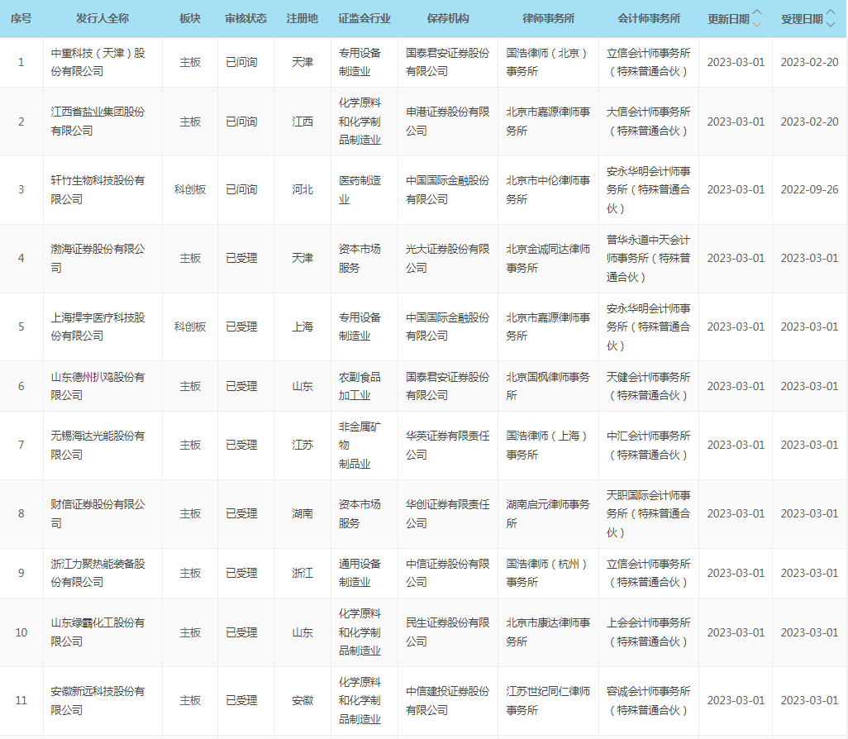Click the 保荐机构 column header

point(448,18)
